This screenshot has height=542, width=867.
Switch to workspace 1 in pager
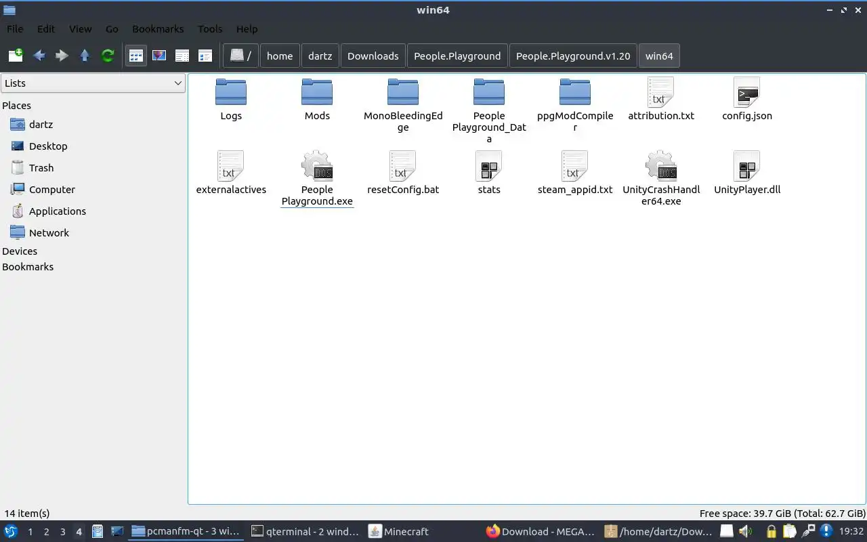[30, 532]
